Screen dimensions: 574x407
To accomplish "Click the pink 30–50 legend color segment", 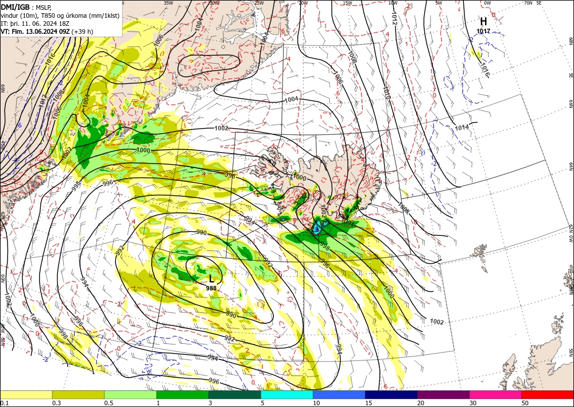I will click(x=496, y=394).
